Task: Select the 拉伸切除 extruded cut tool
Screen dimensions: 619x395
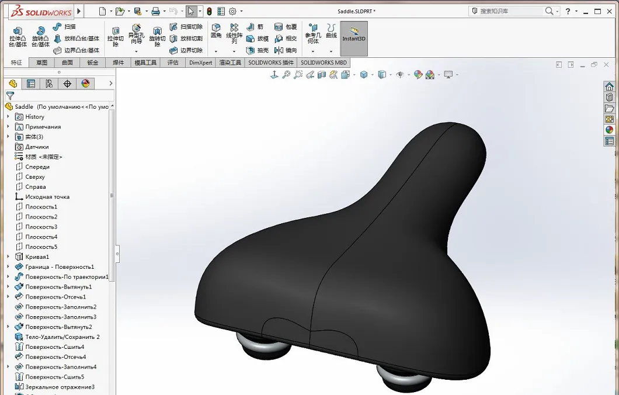Action: (x=115, y=37)
